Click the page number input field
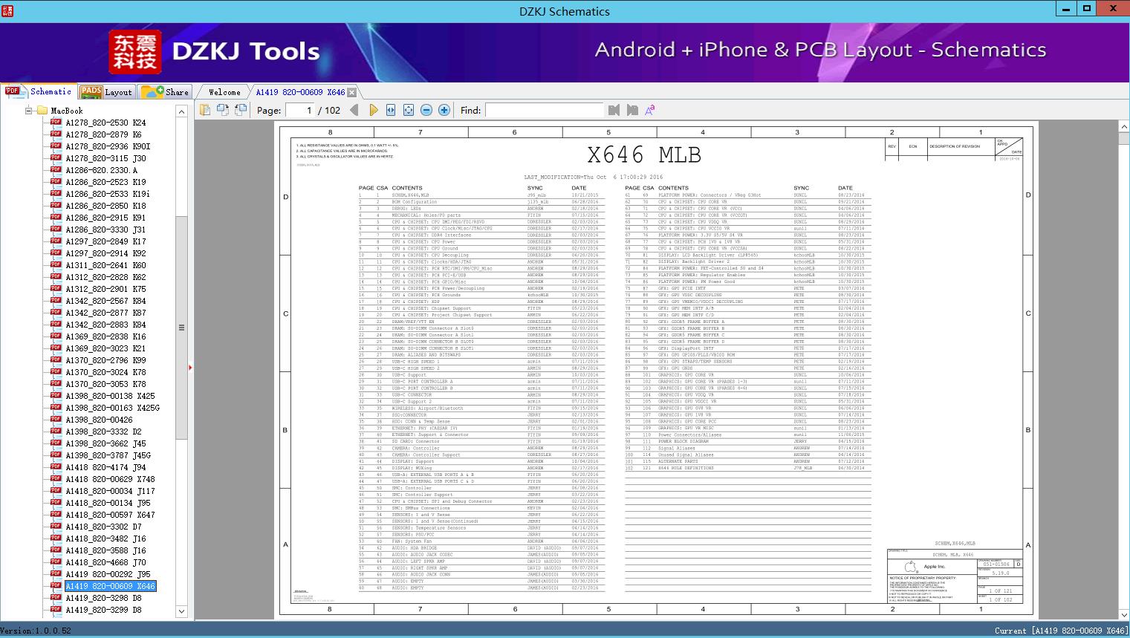Image resolution: width=1130 pixels, height=638 pixels. 299,110
